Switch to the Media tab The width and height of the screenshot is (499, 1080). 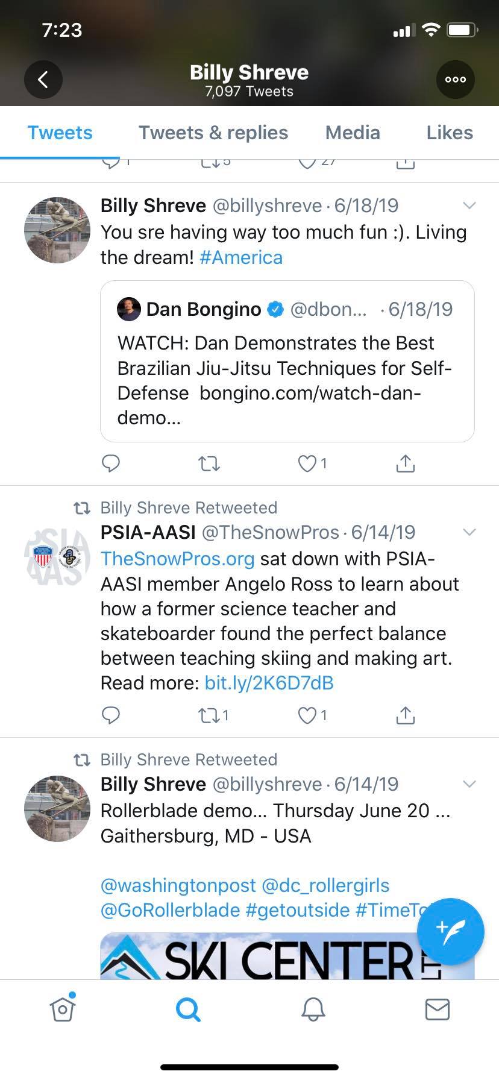click(x=353, y=133)
